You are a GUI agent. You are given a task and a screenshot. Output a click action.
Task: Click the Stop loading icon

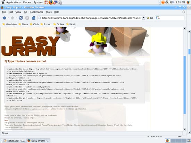coord(27,18)
